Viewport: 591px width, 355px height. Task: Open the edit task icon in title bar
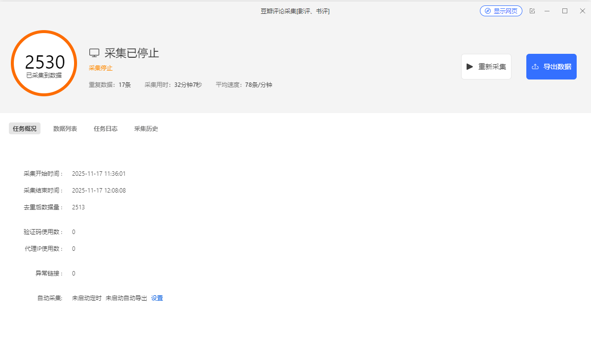[x=532, y=11]
